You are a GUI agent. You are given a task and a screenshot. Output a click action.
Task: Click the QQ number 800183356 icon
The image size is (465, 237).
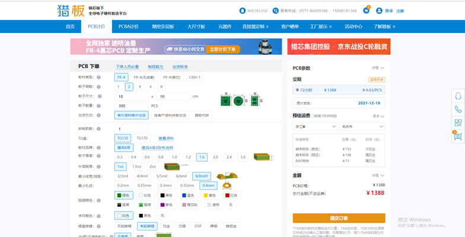tap(242, 11)
